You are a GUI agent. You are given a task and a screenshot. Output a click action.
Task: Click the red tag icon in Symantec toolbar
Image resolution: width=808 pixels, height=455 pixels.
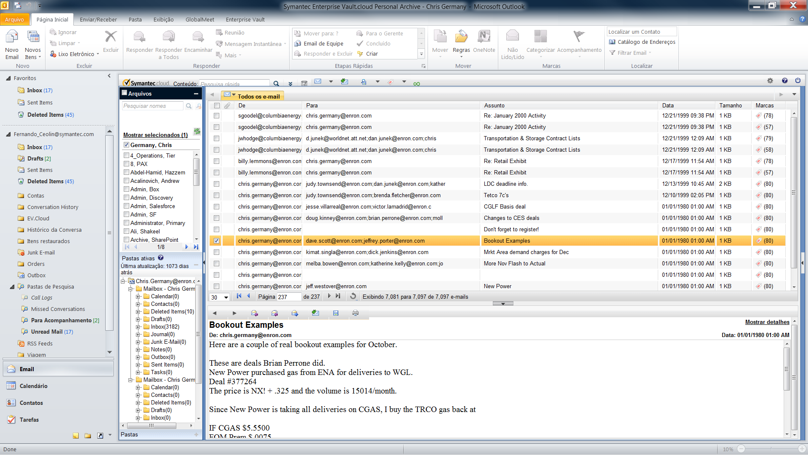[391, 82]
